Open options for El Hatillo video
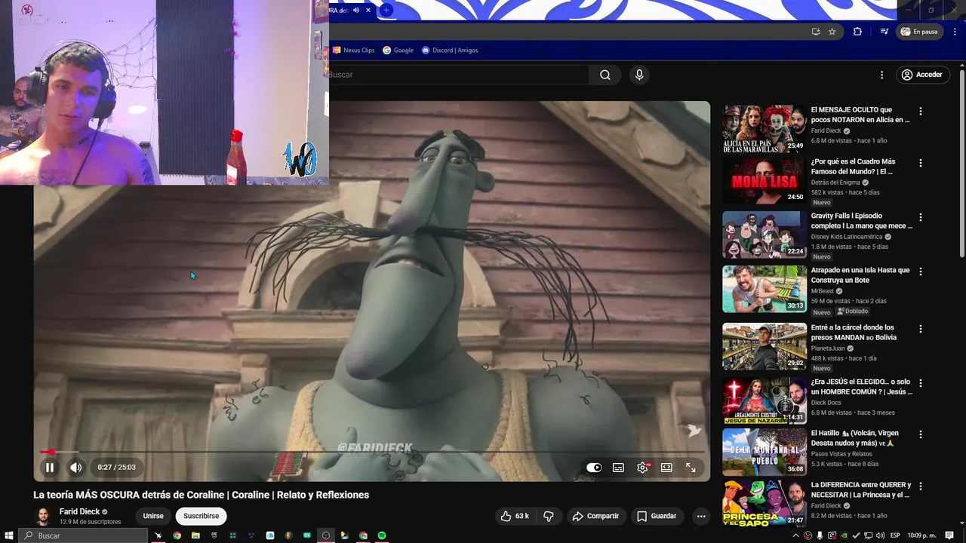The image size is (966, 543). coord(920,434)
